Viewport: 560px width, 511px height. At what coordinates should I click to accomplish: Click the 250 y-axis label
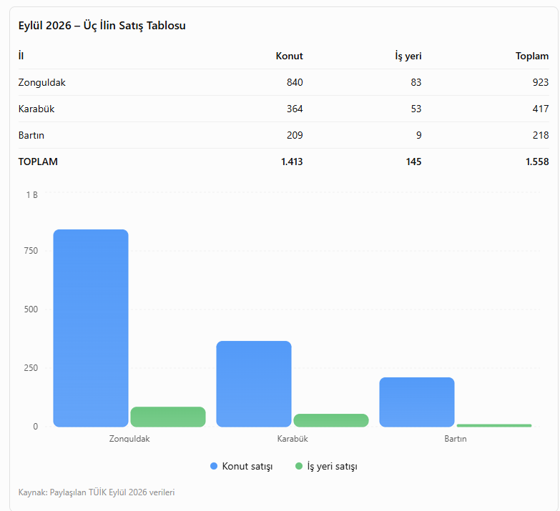pyautogui.click(x=31, y=368)
